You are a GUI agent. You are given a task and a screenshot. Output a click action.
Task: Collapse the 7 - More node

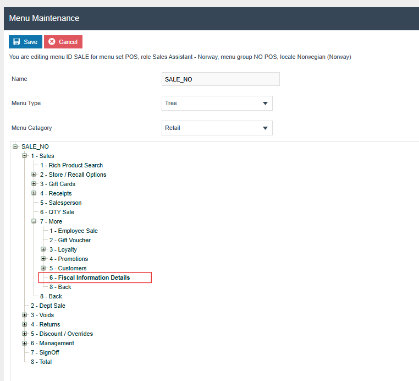(x=34, y=221)
